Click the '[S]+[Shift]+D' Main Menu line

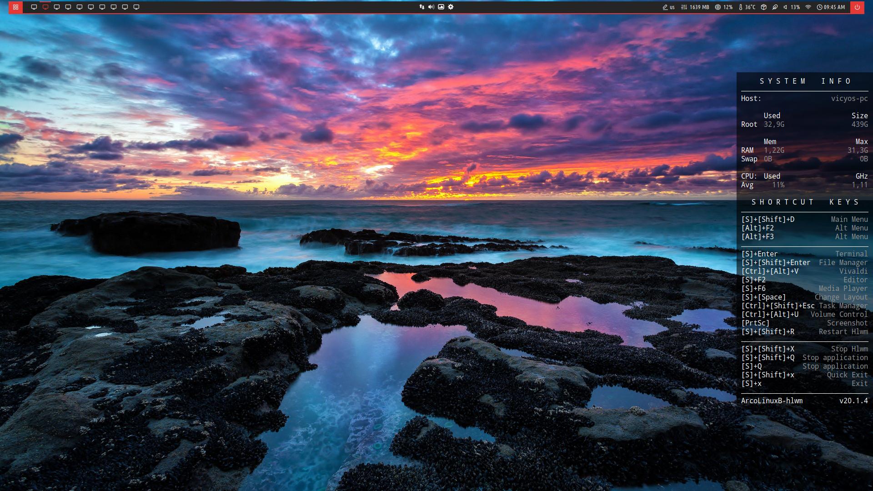point(804,219)
